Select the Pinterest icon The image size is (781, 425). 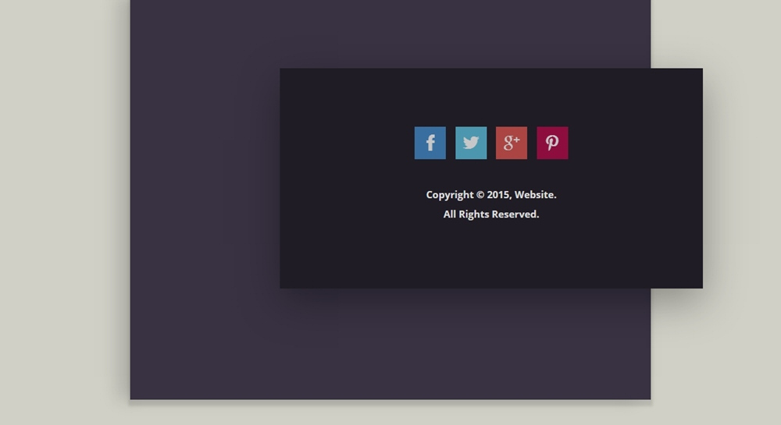(552, 143)
